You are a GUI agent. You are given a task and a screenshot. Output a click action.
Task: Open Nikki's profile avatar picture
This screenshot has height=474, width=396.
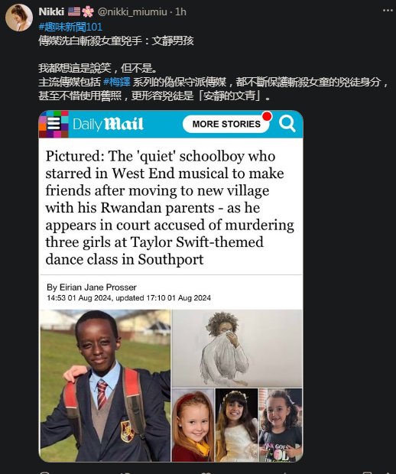tap(19, 18)
